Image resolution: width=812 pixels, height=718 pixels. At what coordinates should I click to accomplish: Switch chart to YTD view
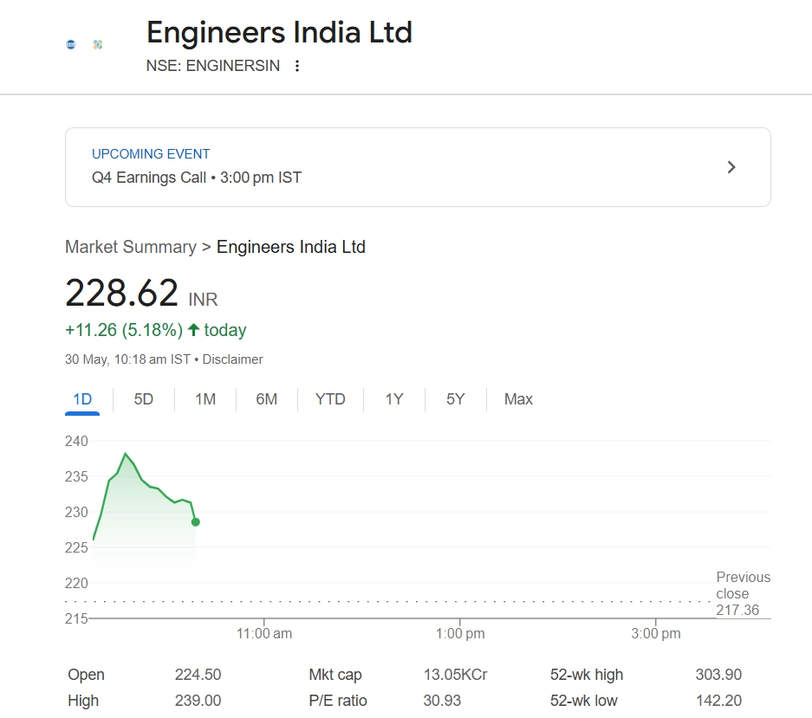click(330, 399)
